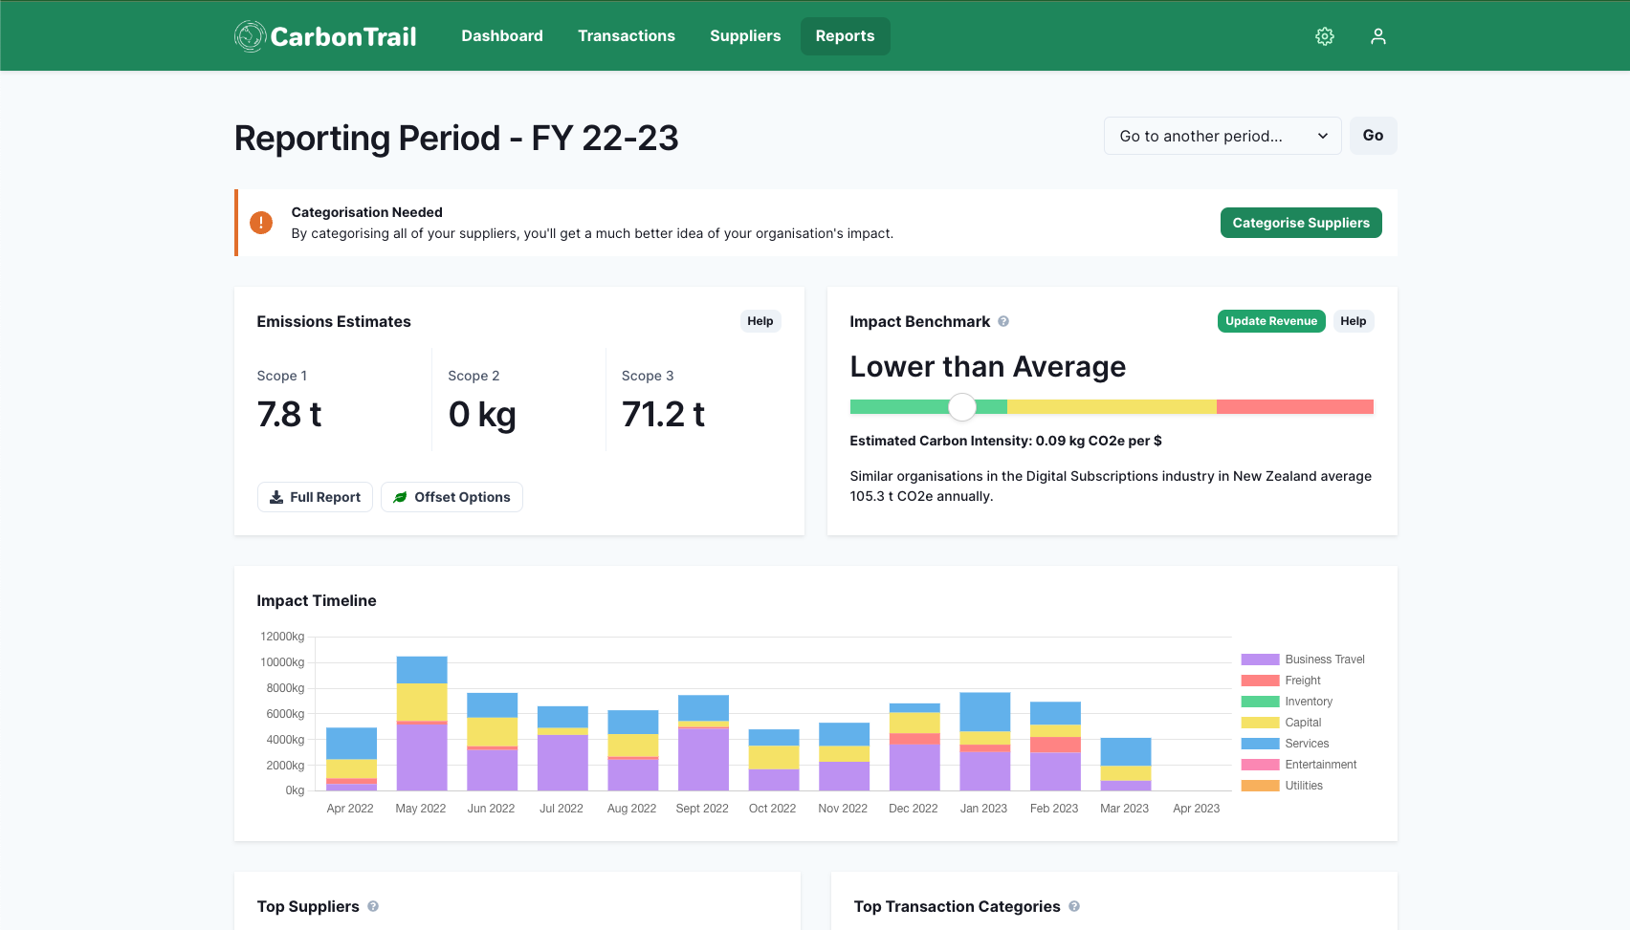Click the 'Categorisation Needed' alert heading
1630x930 pixels.
366,212
